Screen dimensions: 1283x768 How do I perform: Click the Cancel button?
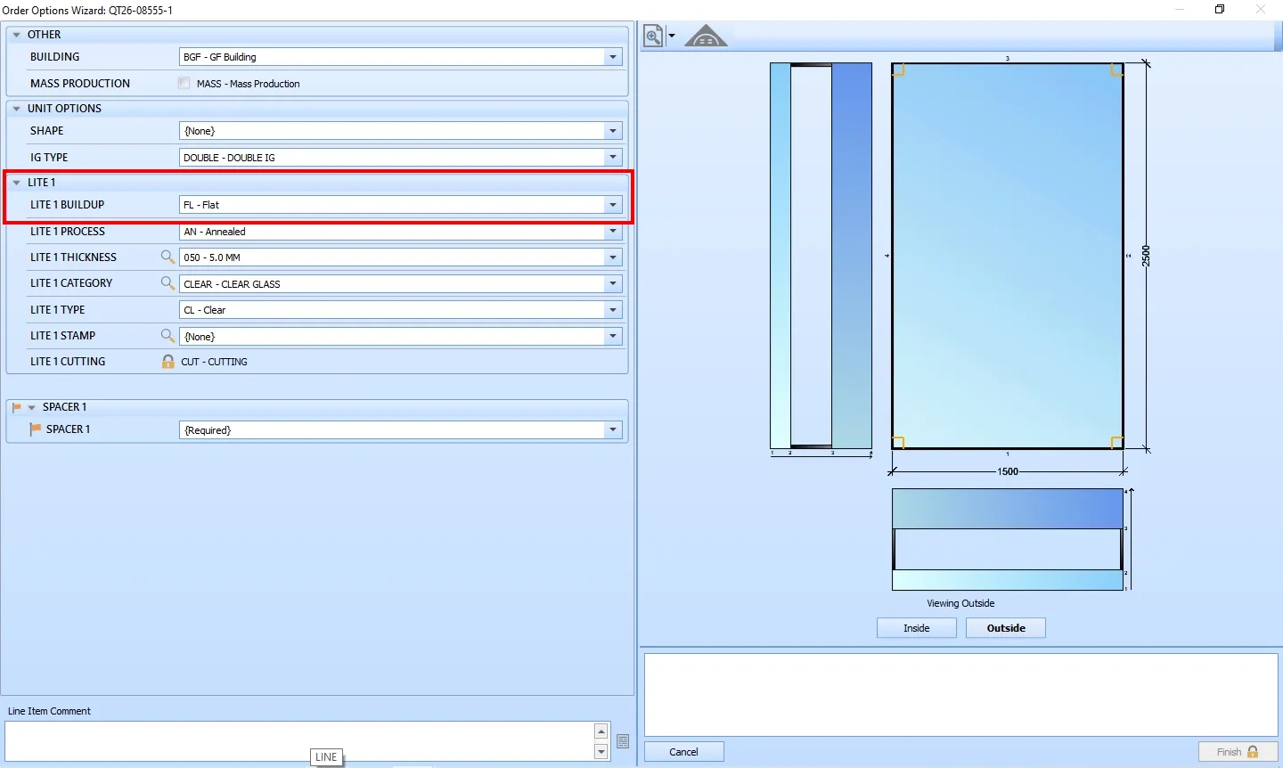click(x=684, y=752)
